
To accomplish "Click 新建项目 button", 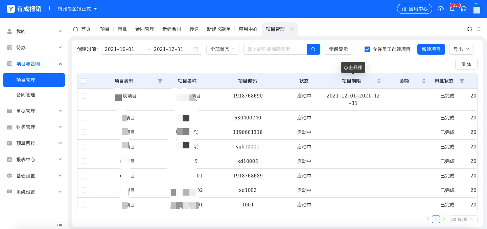I will [431, 49].
